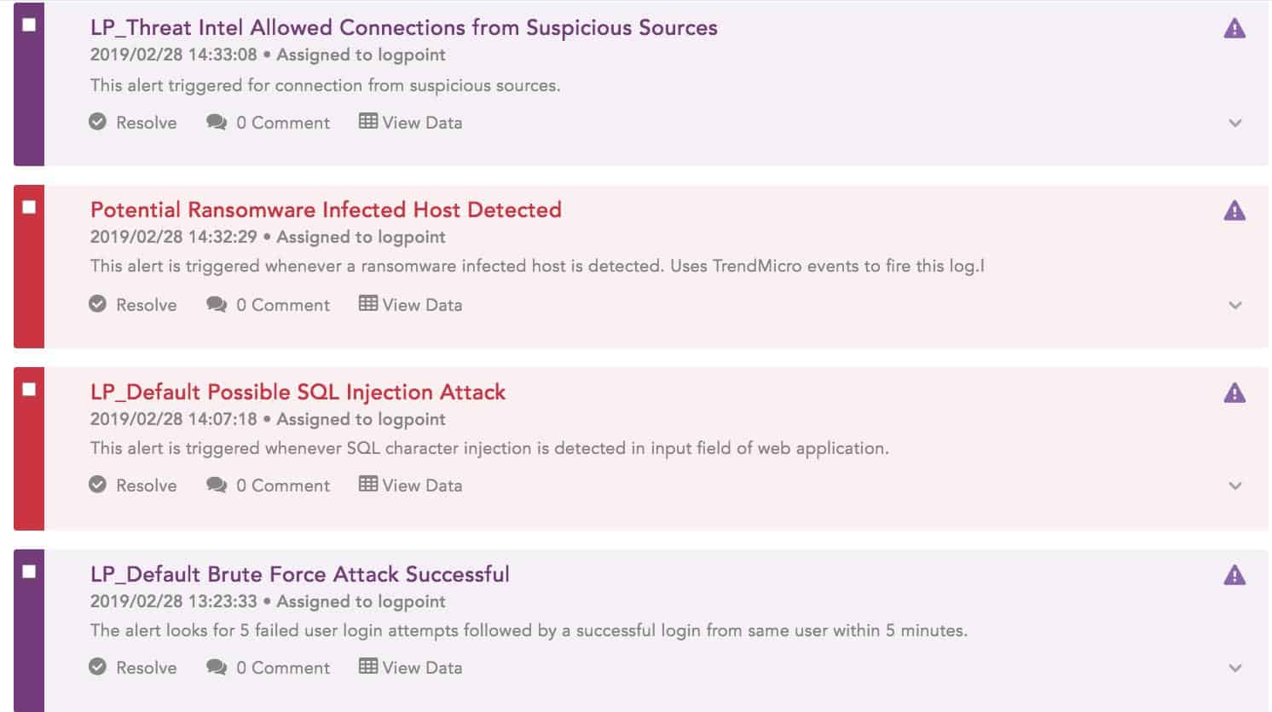Click View Data table icon on SQL Injection alert

coord(368,485)
